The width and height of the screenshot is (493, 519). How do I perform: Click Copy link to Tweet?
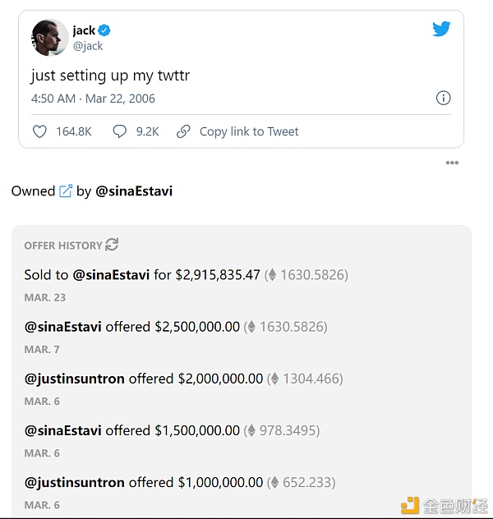pyautogui.click(x=249, y=131)
